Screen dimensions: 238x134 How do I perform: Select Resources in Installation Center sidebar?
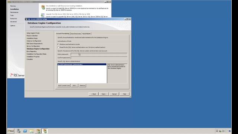(x=13, y=19)
